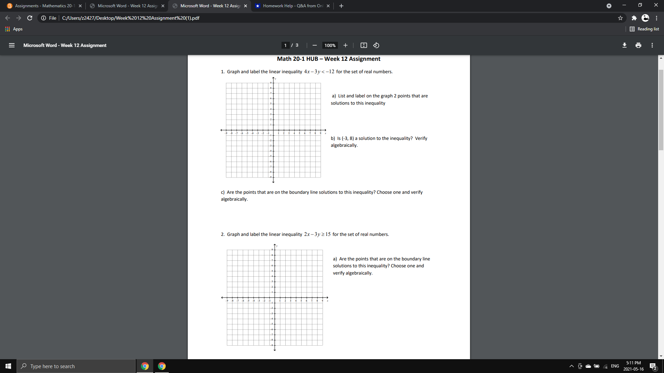Image resolution: width=664 pixels, height=373 pixels.
Task: Rotate the PDF counterclockwise
Action: pos(376,45)
